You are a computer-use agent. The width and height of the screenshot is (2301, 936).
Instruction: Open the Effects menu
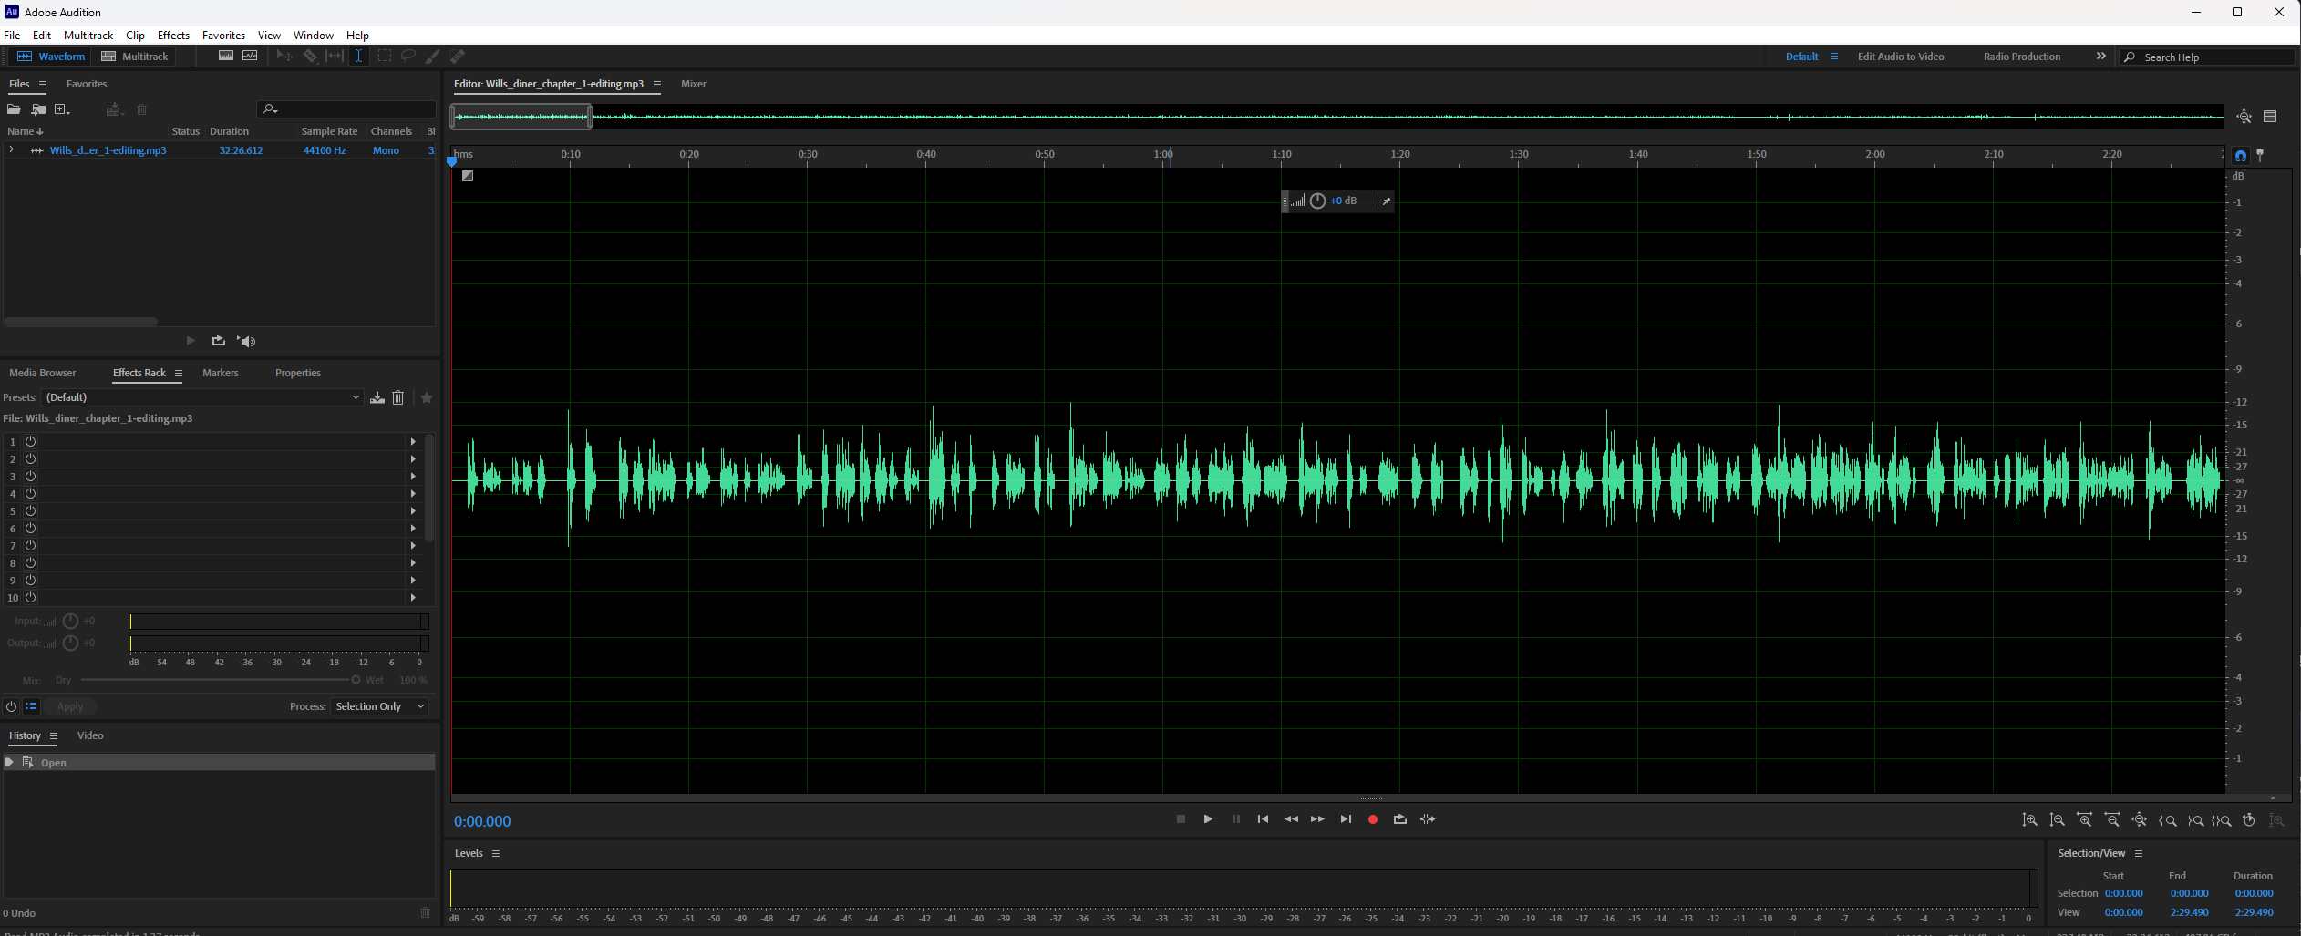coord(173,36)
